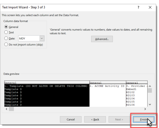Screen dimensions: 159x128
Task: Click the horizontal scrollbar thumb in preview
Action: [x=11, y=109]
